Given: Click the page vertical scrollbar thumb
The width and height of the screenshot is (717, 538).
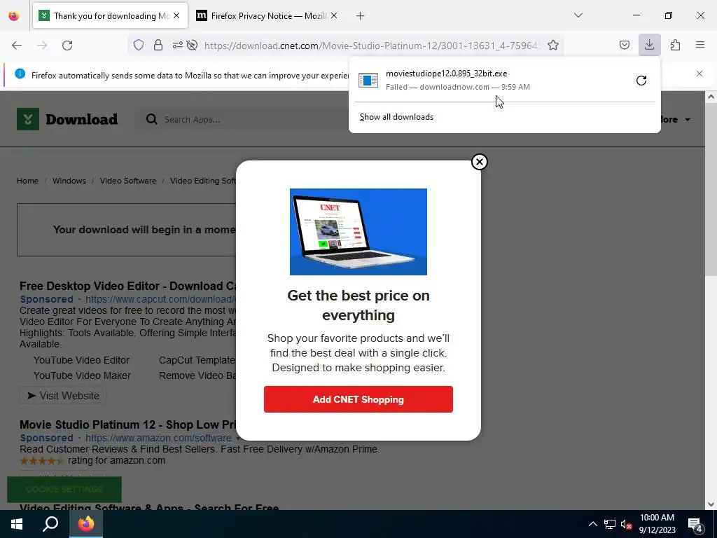Looking at the screenshot, I should 711,190.
